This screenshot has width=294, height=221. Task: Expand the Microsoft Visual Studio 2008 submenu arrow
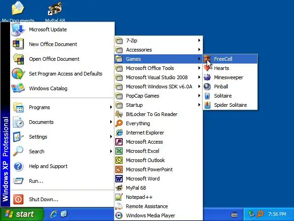coord(199,77)
